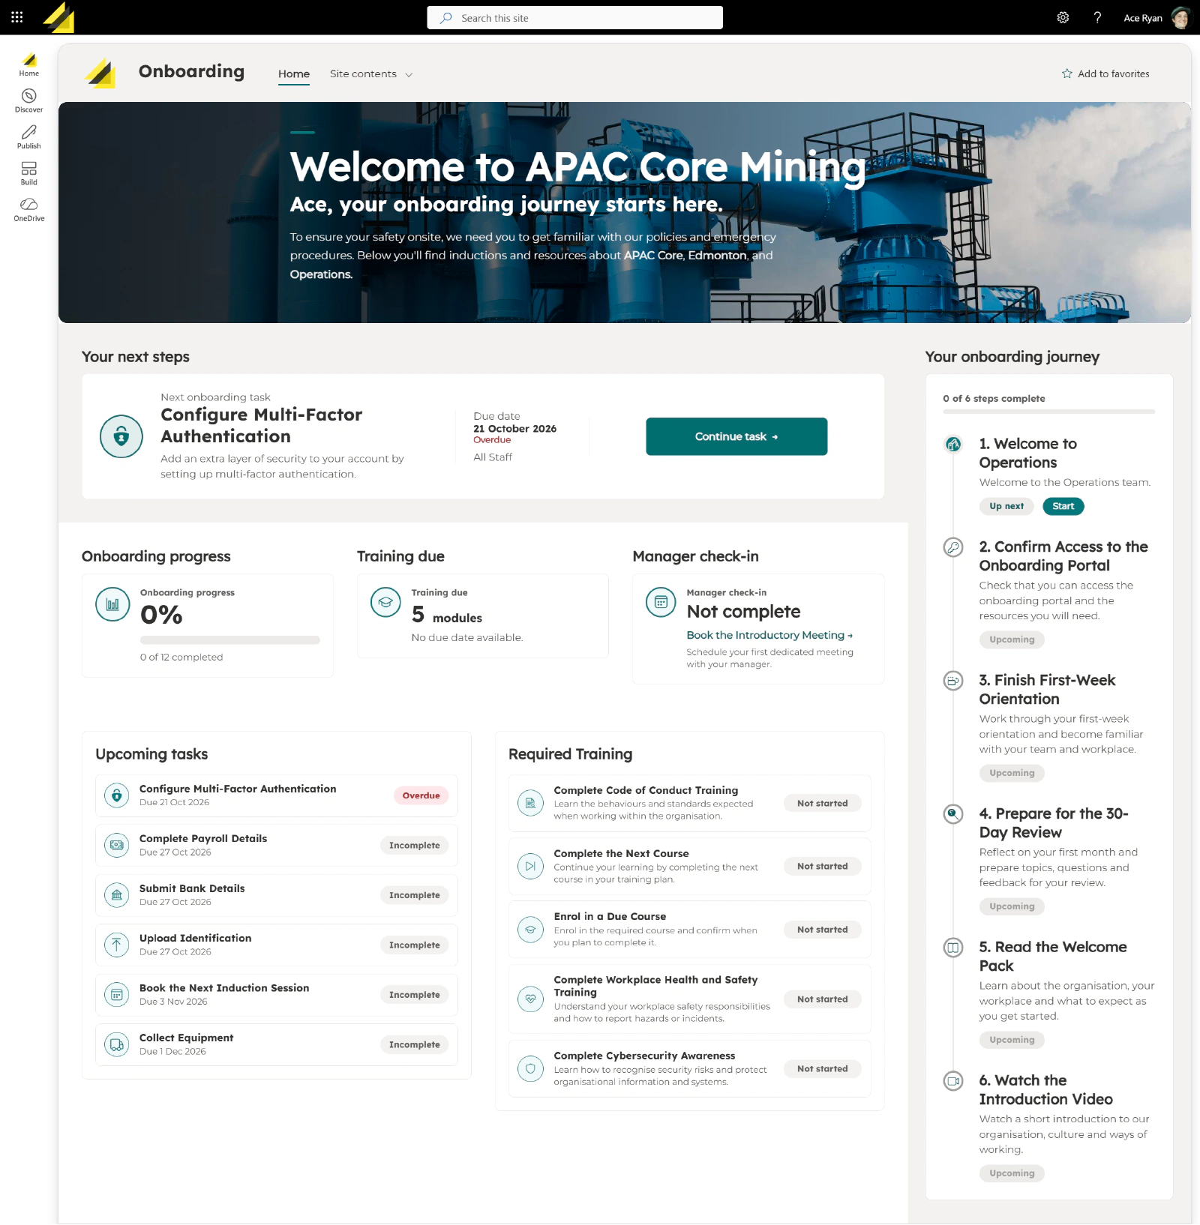The width and height of the screenshot is (1200, 1225).
Task: Open OneDrive in the left app bar
Action: tap(29, 210)
